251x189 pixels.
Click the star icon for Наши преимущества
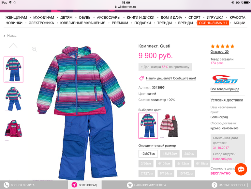coord(130,185)
